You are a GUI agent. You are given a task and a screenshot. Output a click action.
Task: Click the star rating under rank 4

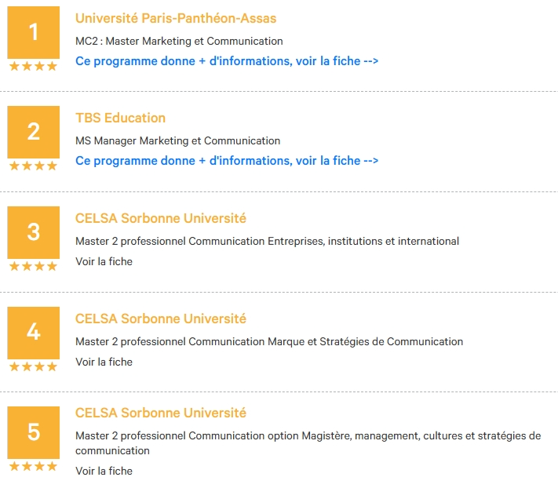point(33,366)
